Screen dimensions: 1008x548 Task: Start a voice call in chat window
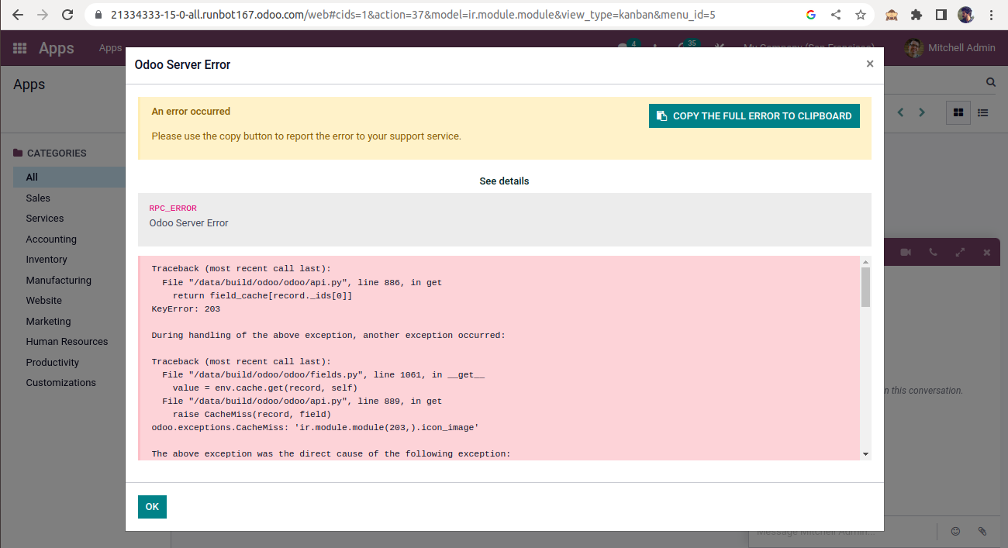click(x=933, y=253)
